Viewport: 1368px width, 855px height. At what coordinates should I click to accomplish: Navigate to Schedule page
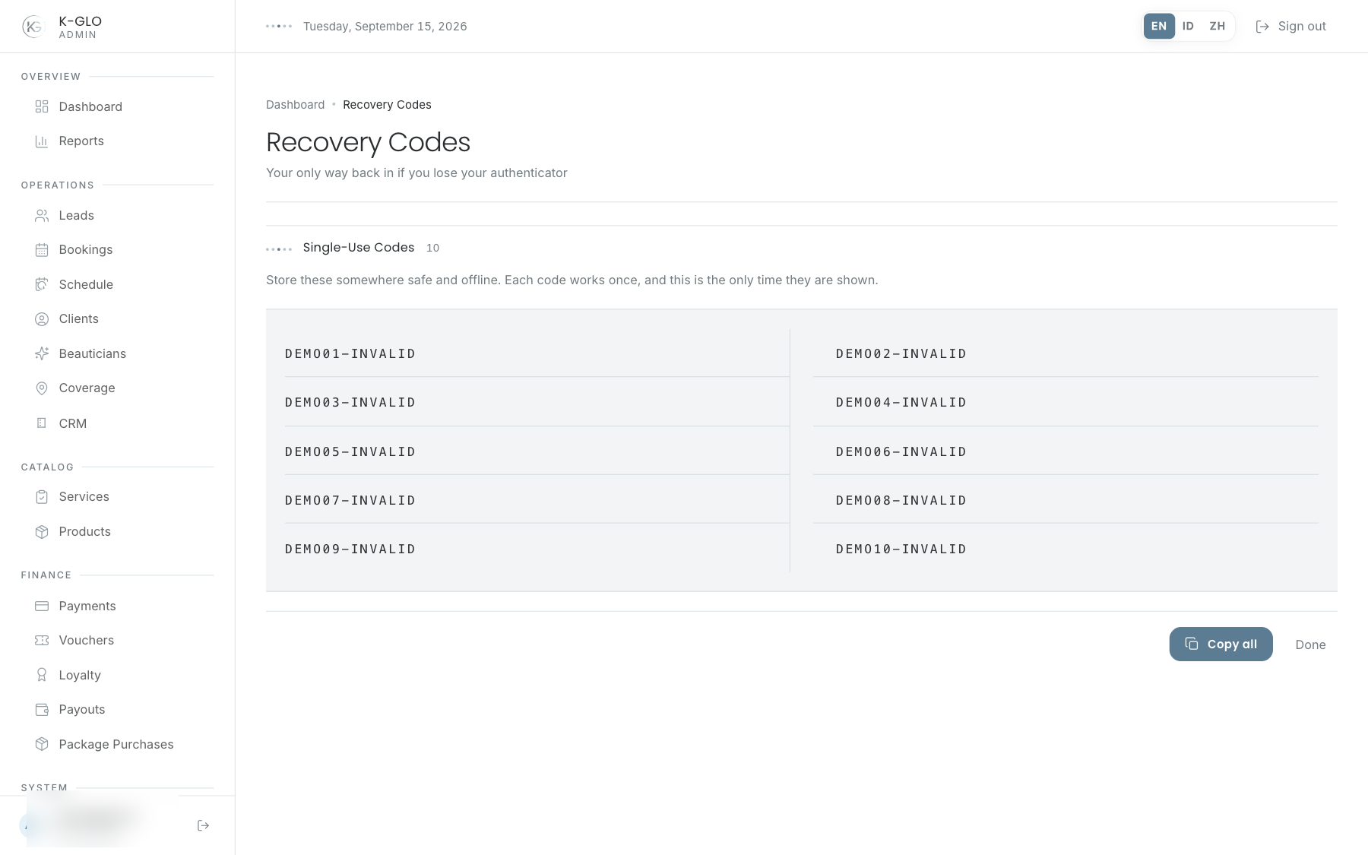[x=117, y=284]
